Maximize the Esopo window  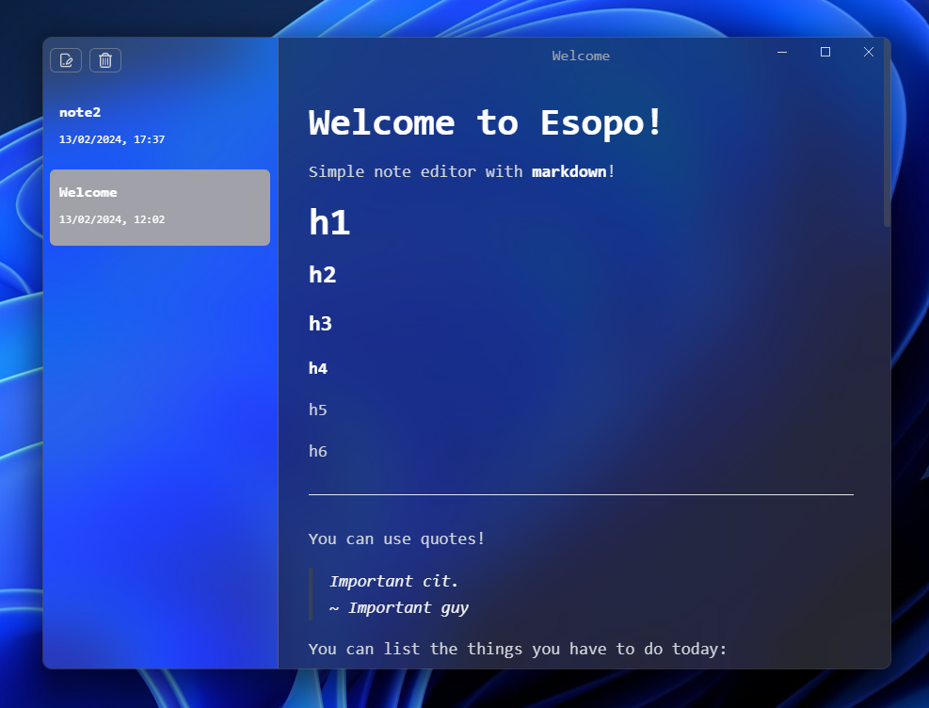tap(825, 52)
